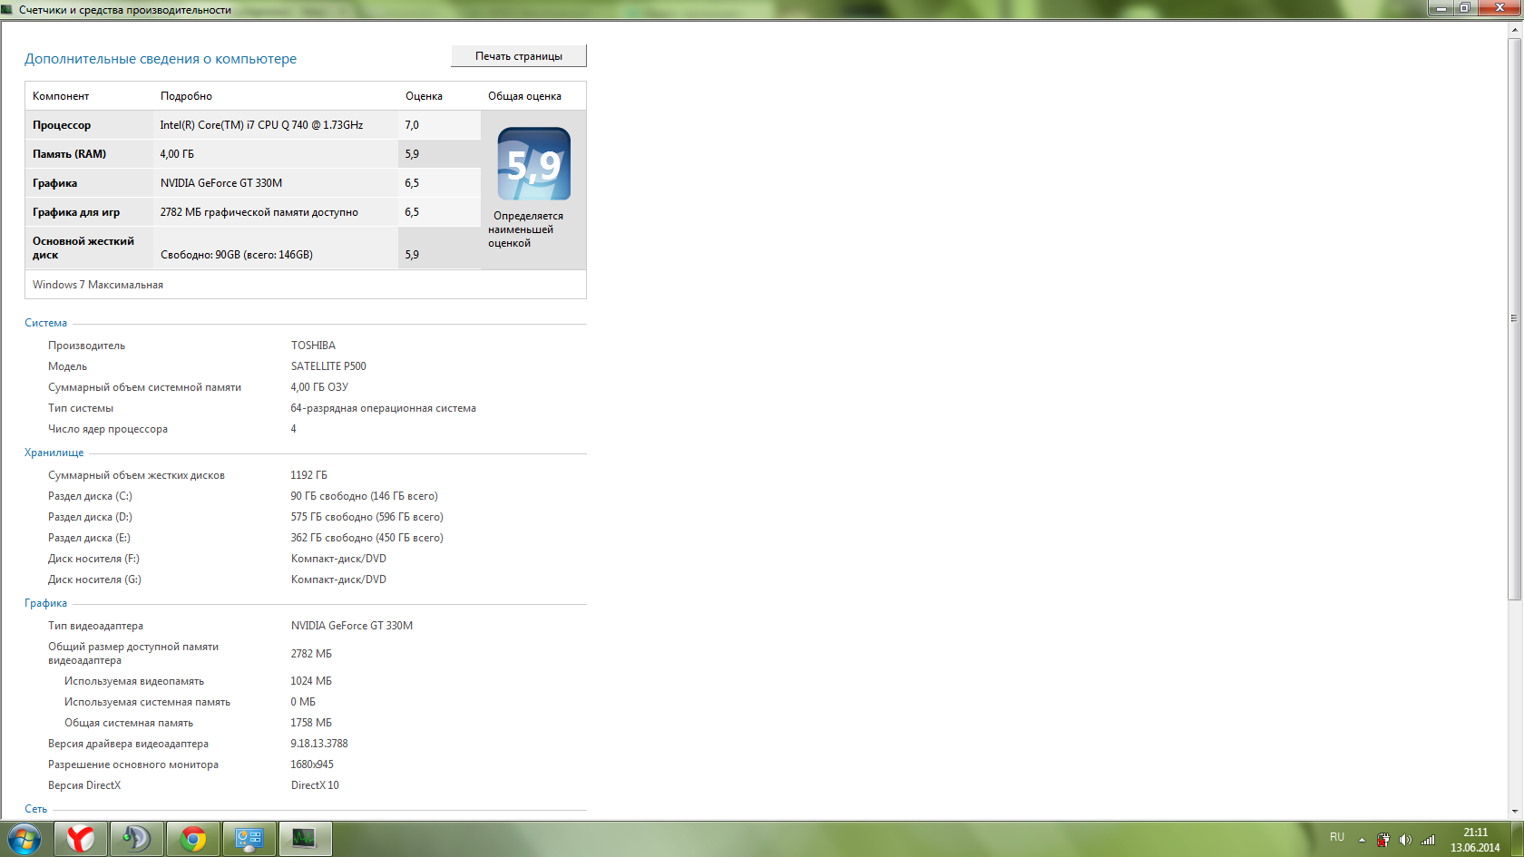
Task: Select the Память (RAM) row label
Action: (x=69, y=154)
